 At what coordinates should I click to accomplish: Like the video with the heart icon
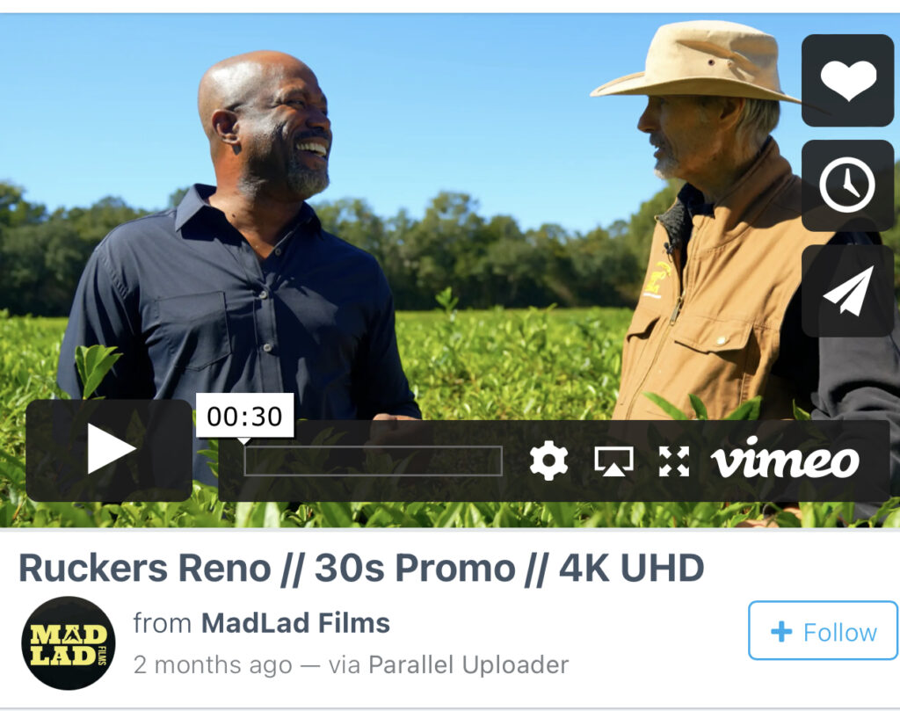click(x=848, y=80)
